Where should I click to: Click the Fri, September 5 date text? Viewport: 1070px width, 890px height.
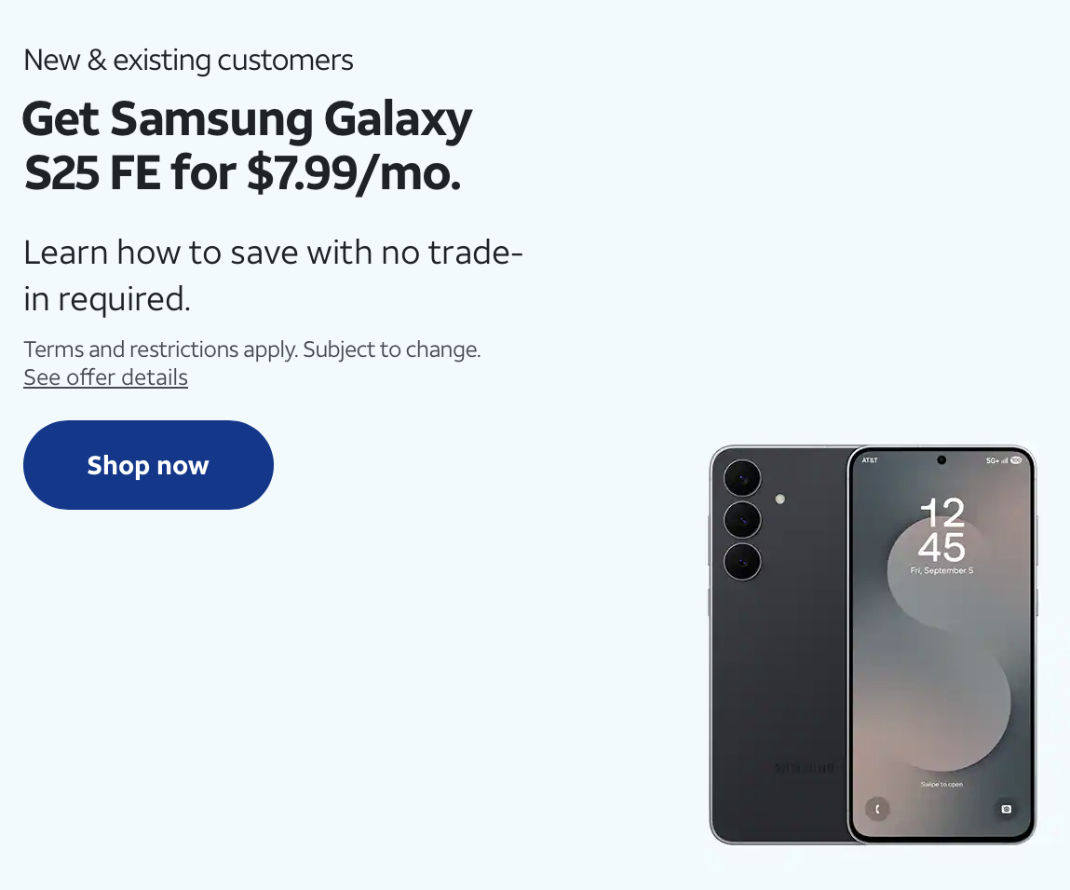click(942, 570)
